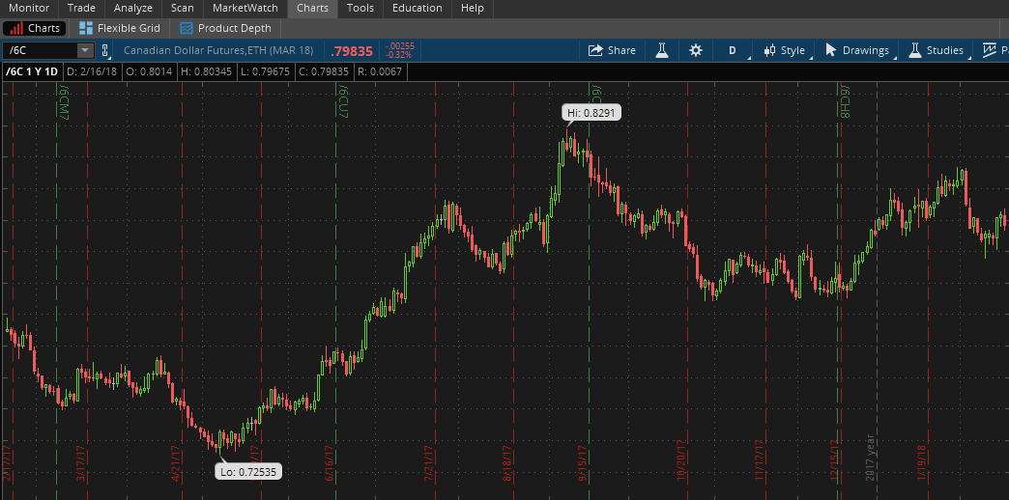The width and height of the screenshot is (1009, 500).
Task: Click the Share button
Action: pyautogui.click(x=612, y=50)
